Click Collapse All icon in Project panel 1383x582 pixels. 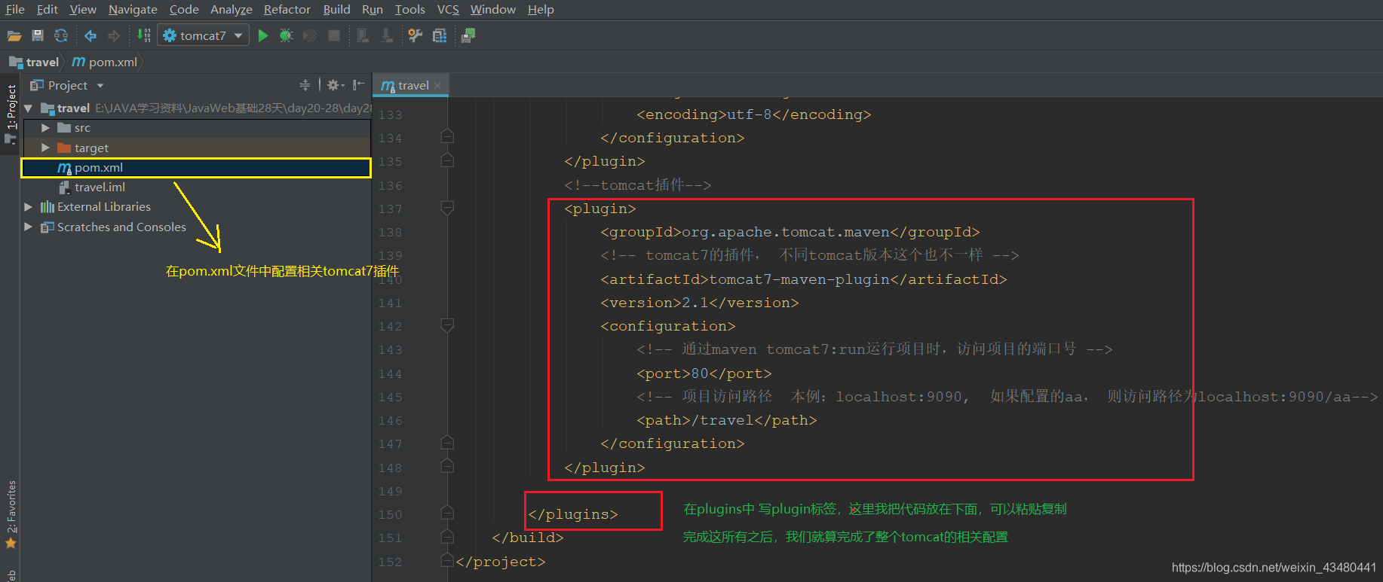[x=305, y=85]
